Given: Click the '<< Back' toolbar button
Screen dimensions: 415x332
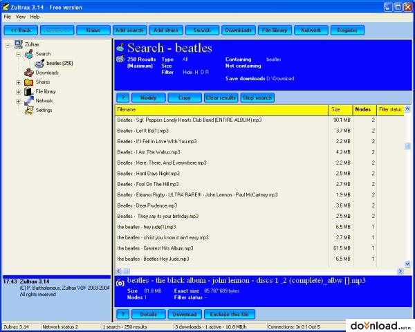Looking at the screenshot, I should point(21,30).
